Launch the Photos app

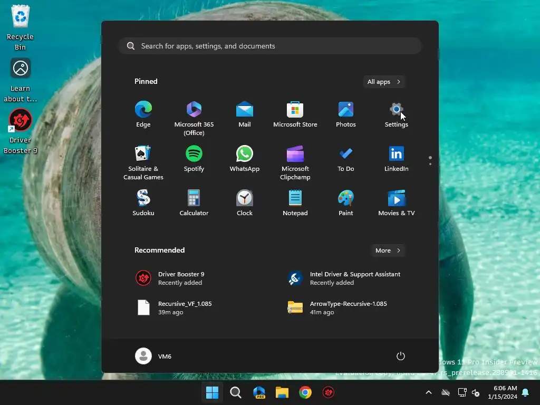point(346,114)
